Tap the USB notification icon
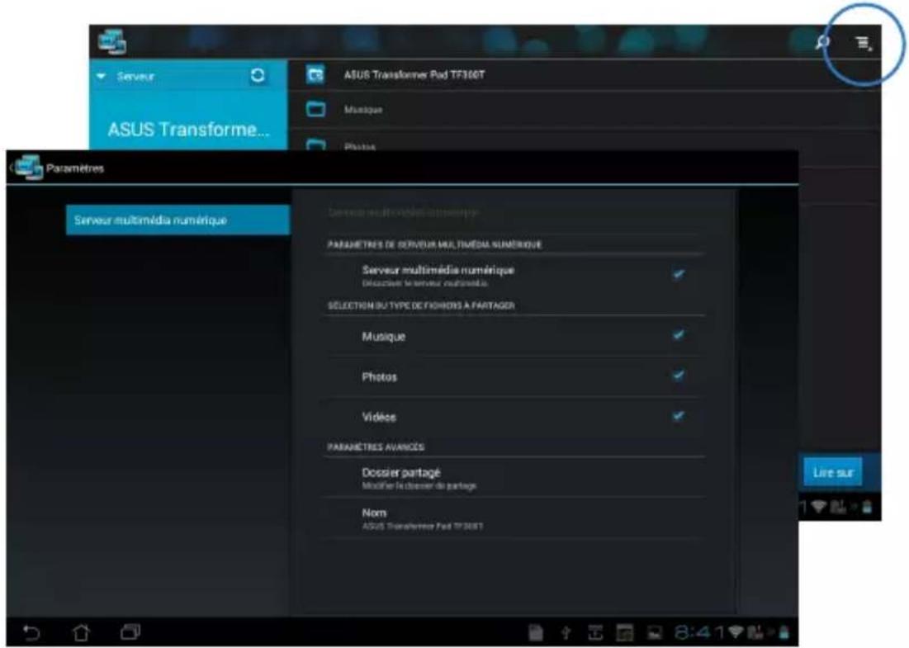Screen dimensions: 909x648 (x=566, y=632)
